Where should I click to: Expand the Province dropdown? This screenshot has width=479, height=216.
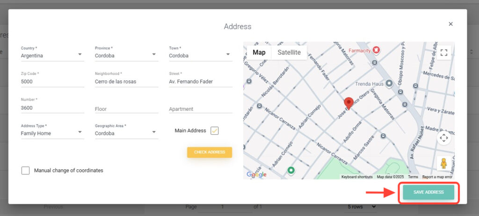126,56
